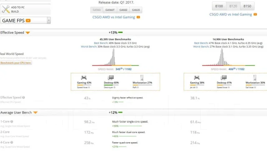
Task: Click the Gaming 43% label
Action: pyautogui.click(x=84, y=83)
